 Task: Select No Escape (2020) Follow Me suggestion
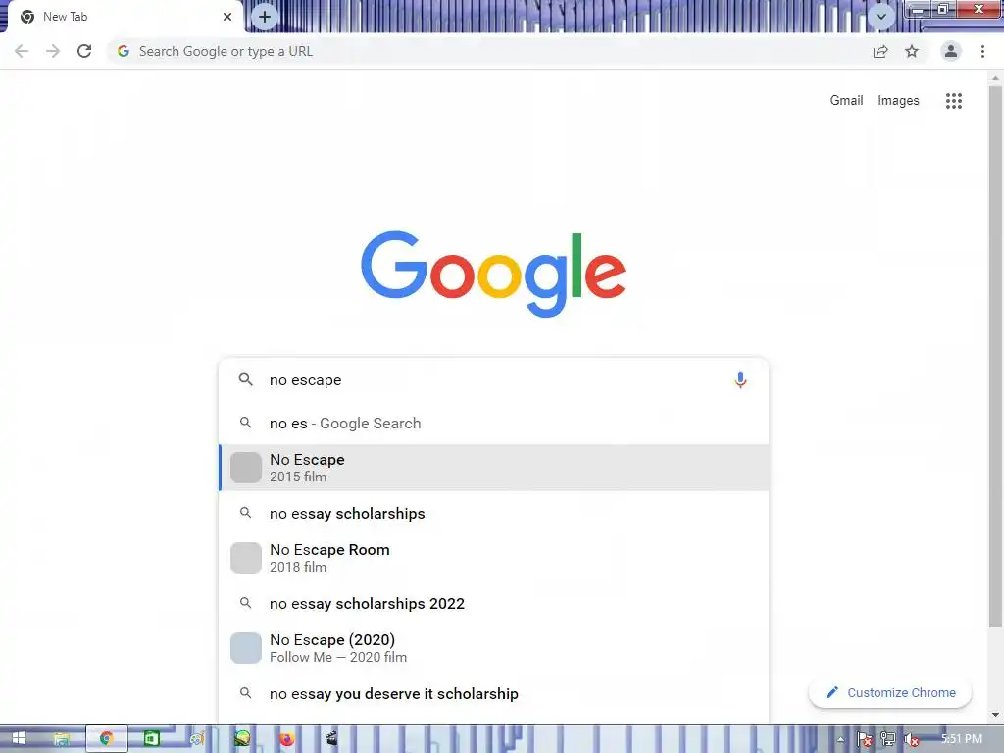click(494, 648)
